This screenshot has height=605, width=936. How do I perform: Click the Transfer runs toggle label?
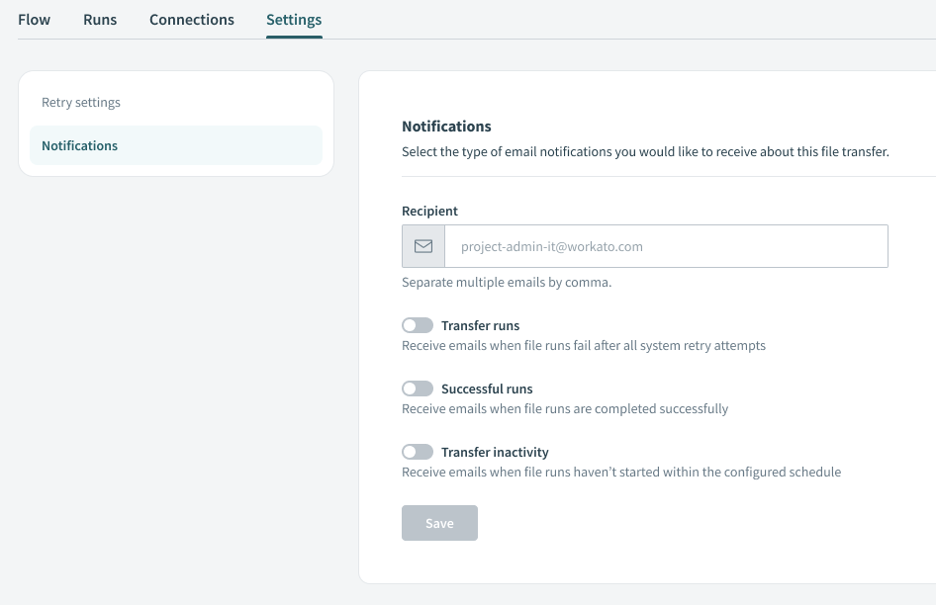(481, 325)
